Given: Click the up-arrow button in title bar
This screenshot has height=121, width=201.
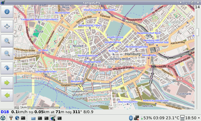Looking at the screenshot, I should click(180, 2).
